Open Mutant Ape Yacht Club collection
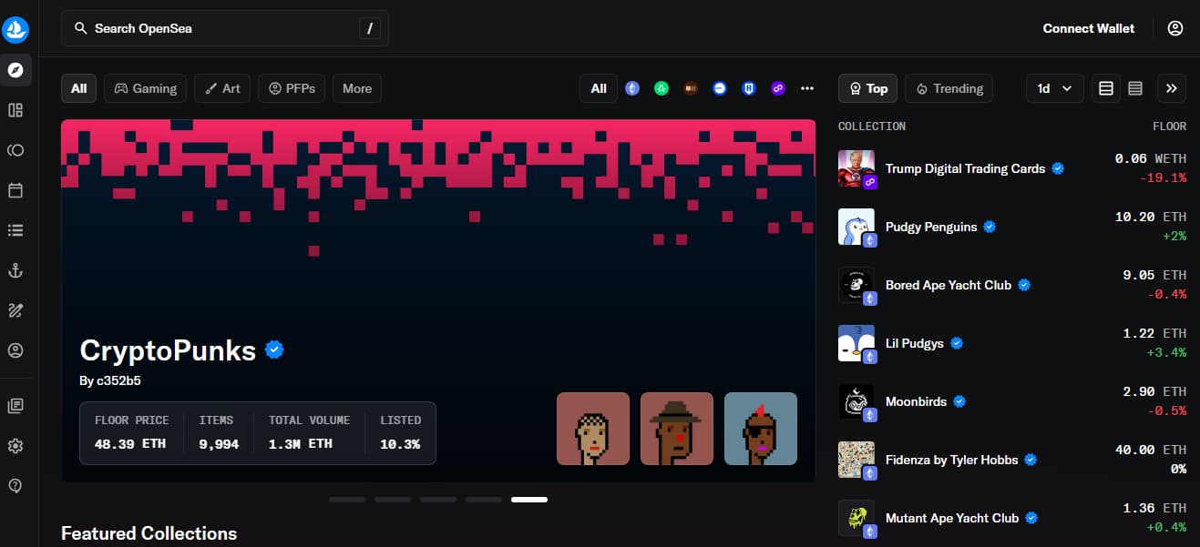The image size is (1200, 547). tap(1012, 518)
